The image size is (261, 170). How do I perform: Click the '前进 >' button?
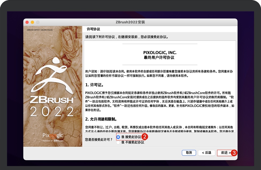pyautogui.click(x=226, y=153)
